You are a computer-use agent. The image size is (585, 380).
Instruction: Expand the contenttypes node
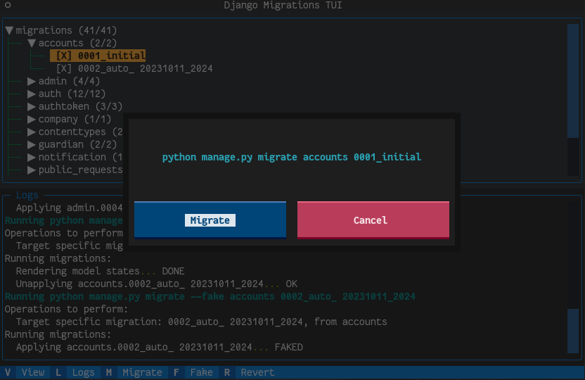point(32,132)
